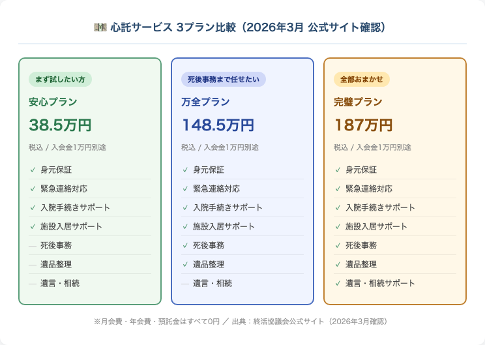Image resolution: width=485 pixels, height=345 pixels.
Task: Click 税込 / 入会金1万円別途 under 148.5万円
Action: pyautogui.click(x=220, y=147)
